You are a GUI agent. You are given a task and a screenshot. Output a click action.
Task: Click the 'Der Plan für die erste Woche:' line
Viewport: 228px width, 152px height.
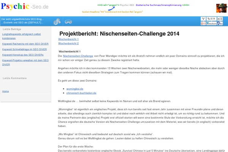coord(76,147)
